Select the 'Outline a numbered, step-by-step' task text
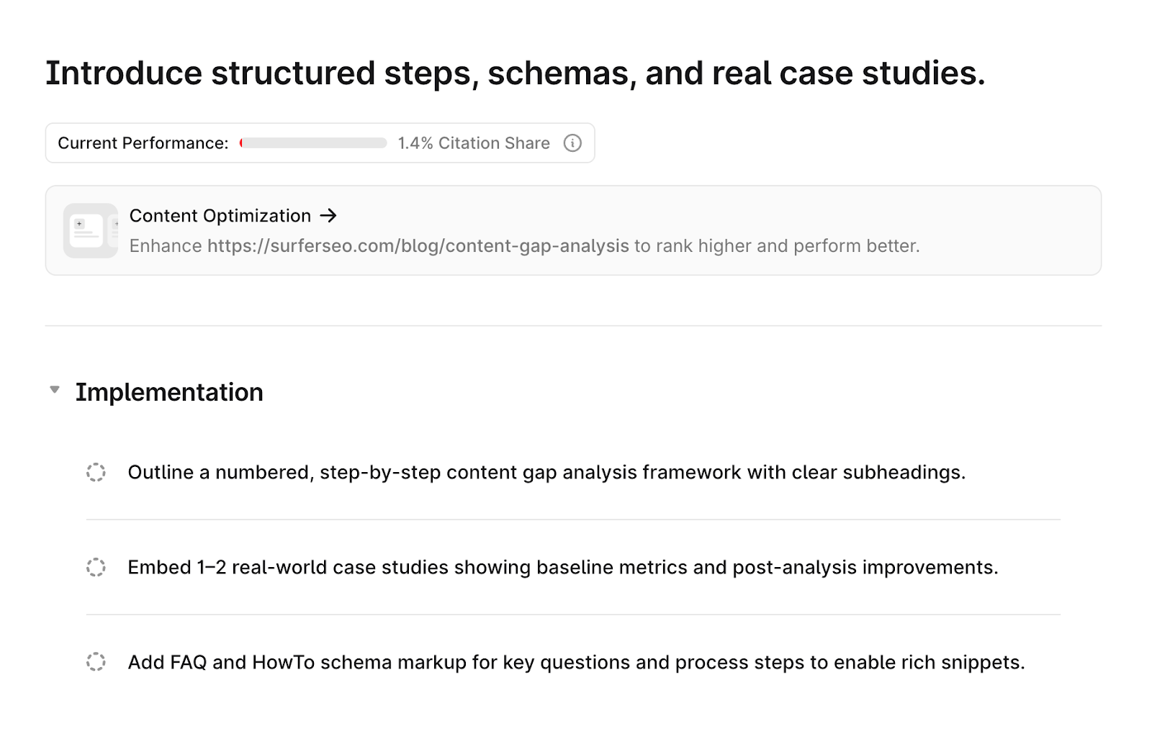Image resolution: width=1152 pixels, height=734 pixels. coord(546,473)
